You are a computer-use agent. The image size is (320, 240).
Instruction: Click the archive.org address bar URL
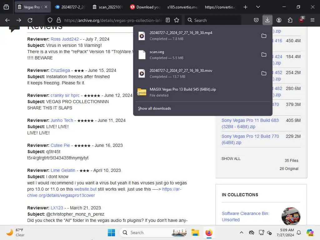coord(113,20)
